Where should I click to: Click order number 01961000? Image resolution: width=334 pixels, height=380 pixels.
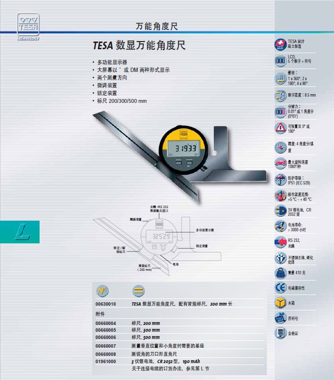(x=106, y=362)
